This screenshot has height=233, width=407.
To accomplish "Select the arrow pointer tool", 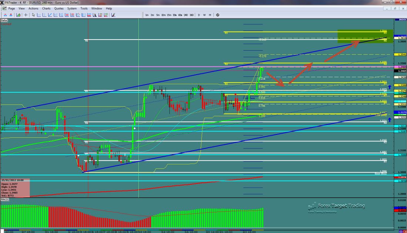I will point(33,15).
